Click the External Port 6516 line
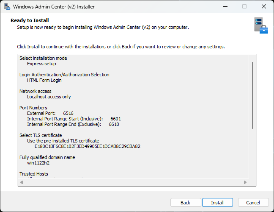Viewport: 274px width, 212px height. click(x=50, y=113)
